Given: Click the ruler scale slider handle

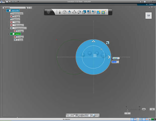Looking at the screenshot, I should click(x=128, y=110).
